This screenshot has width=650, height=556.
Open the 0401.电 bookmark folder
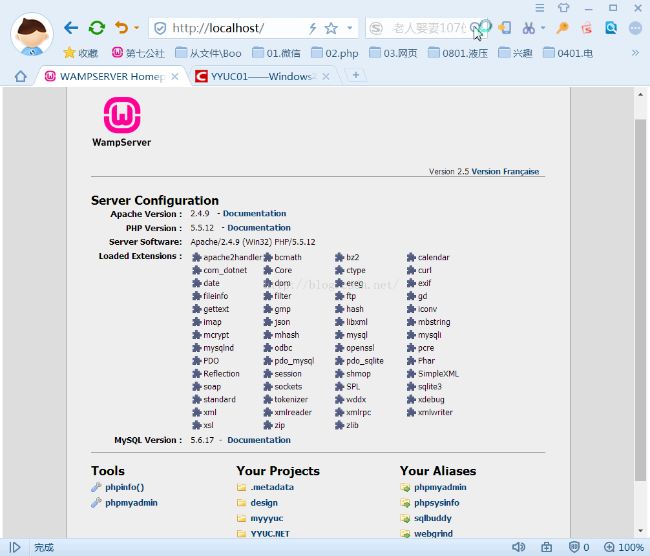(x=568, y=53)
